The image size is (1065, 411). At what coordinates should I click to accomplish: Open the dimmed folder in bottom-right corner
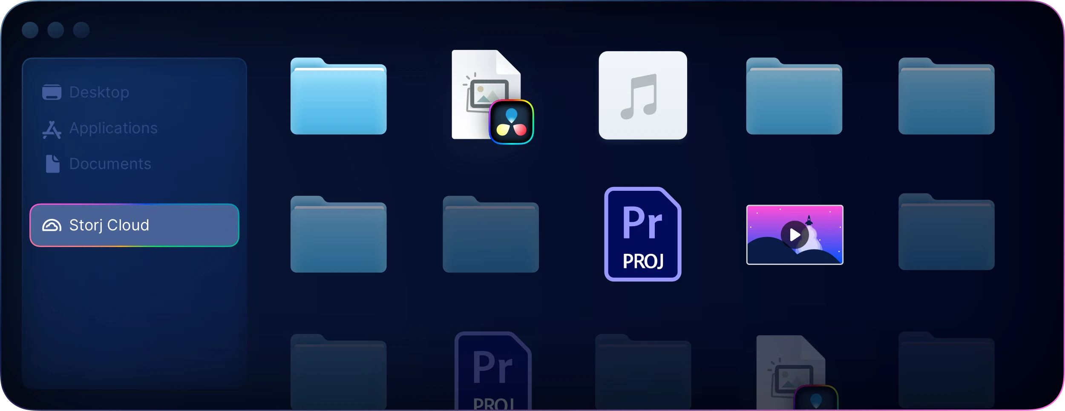click(946, 370)
